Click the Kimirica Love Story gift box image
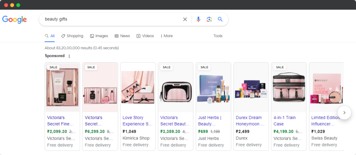This screenshot has width=356, height=155. pyautogui.click(x=138, y=87)
